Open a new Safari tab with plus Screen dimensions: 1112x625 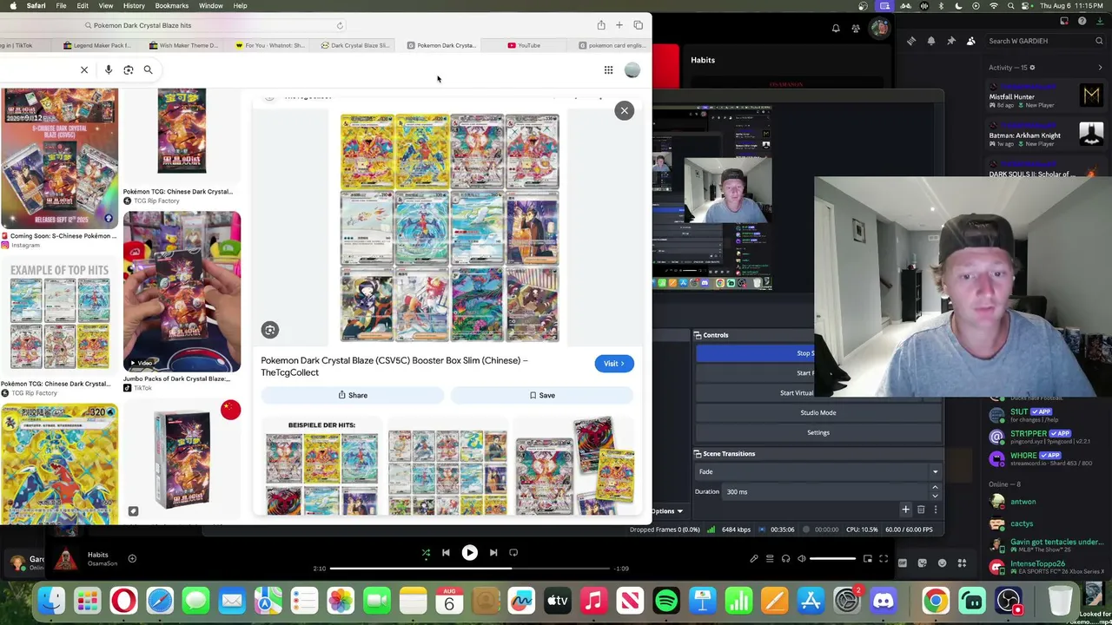pyautogui.click(x=619, y=25)
